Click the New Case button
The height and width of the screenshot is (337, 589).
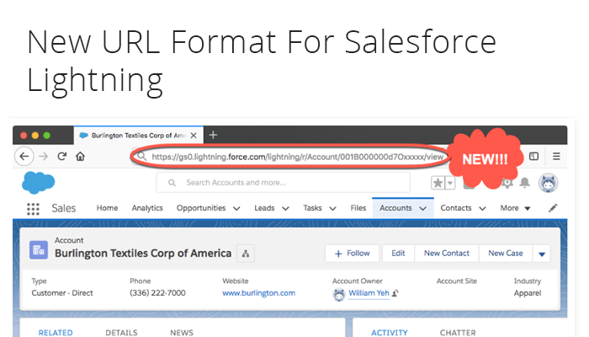506,254
